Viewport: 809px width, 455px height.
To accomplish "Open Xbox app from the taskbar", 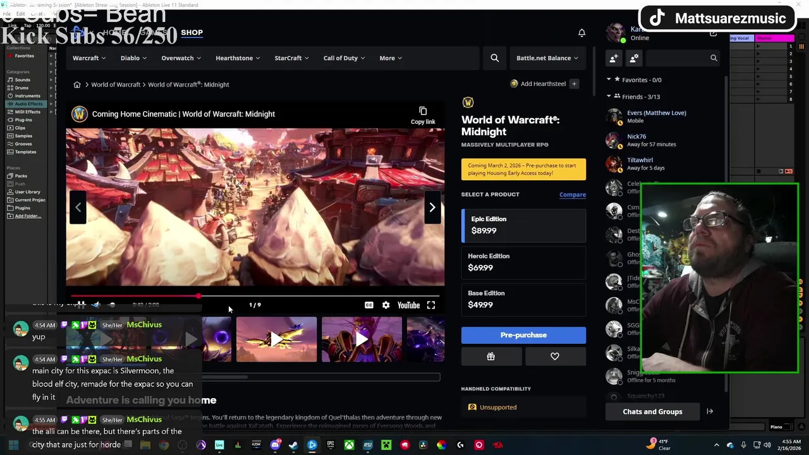I will coord(349,445).
